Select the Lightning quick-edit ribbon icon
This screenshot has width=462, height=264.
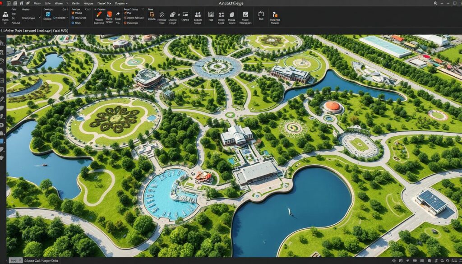coord(118,14)
